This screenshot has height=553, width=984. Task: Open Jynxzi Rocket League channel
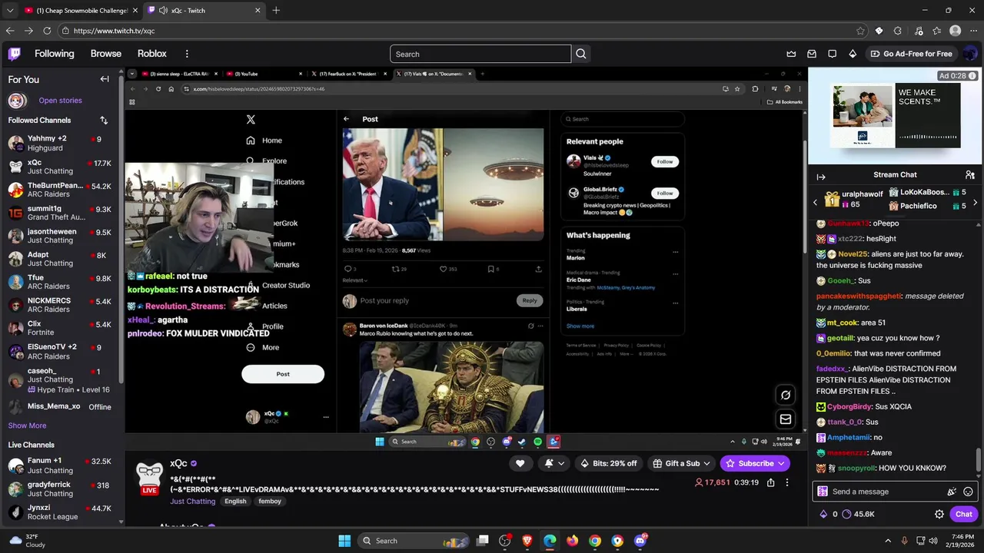pos(61,512)
